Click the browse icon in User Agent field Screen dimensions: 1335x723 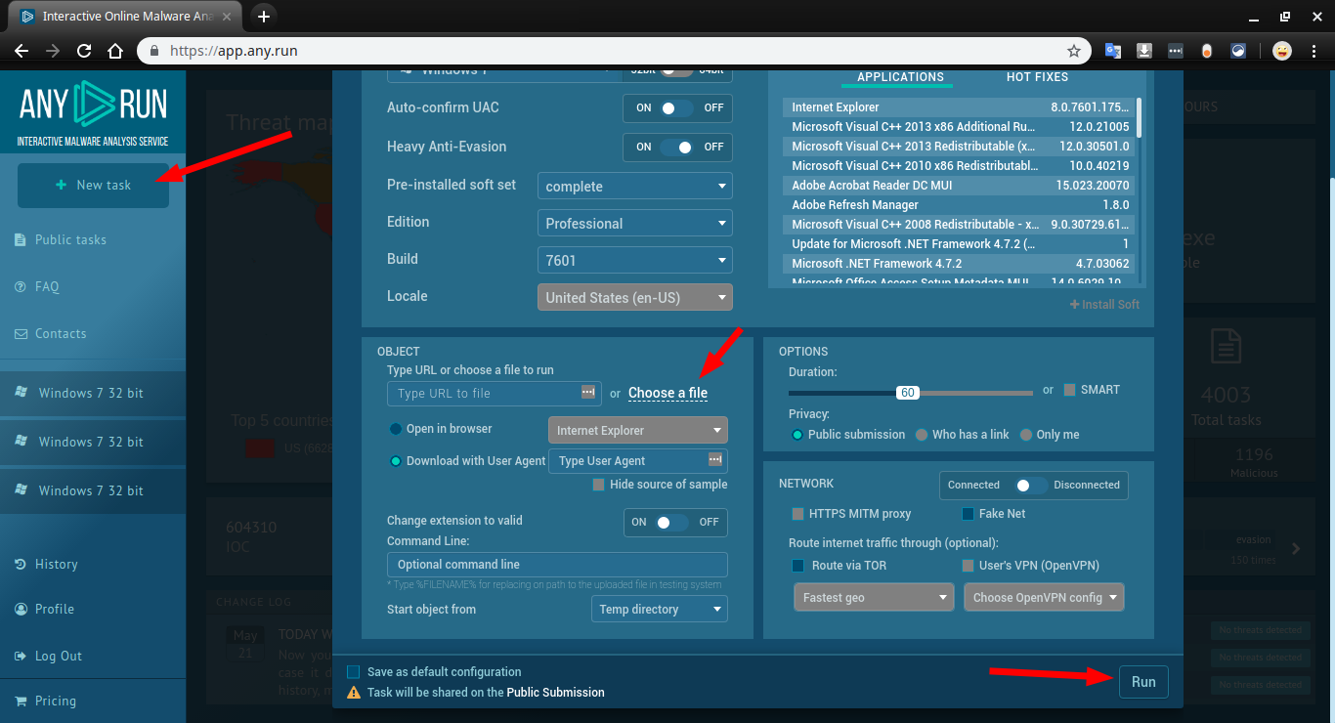click(x=714, y=459)
